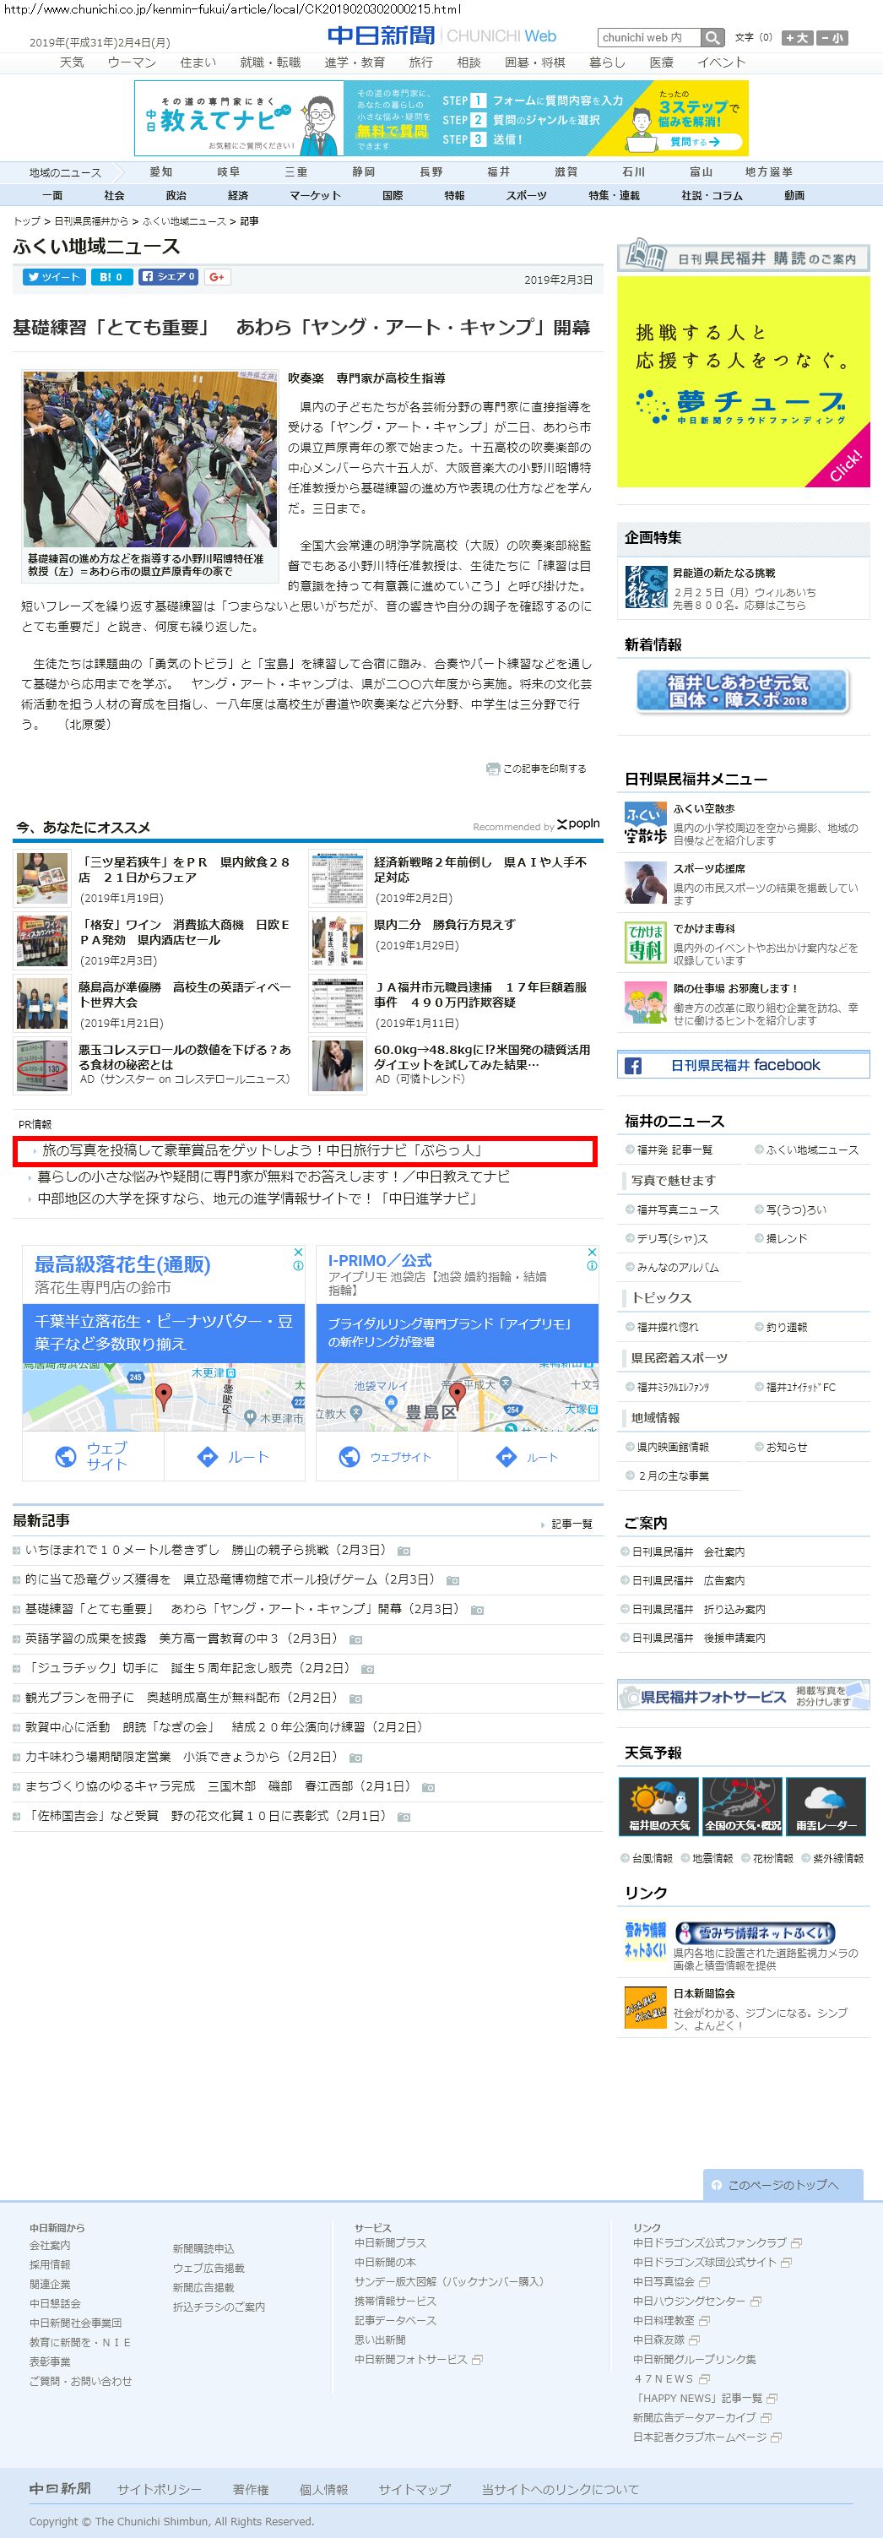The height and width of the screenshot is (2538, 883).
Task: Select 福井 in the regional news bar
Action: [x=498, y=171]
